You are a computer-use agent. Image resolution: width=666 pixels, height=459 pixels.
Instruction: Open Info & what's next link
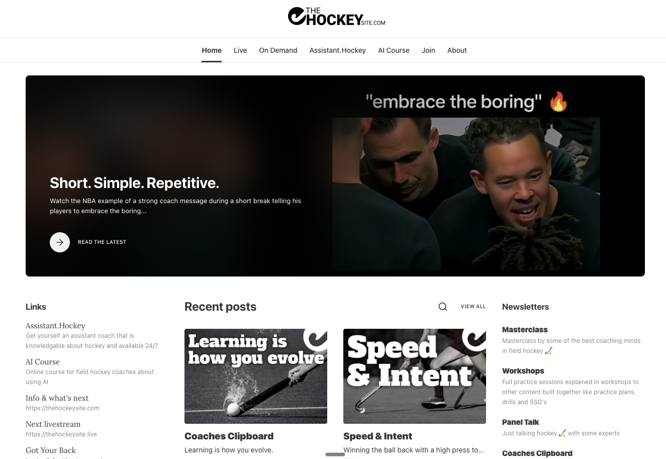tap(57, 398)
